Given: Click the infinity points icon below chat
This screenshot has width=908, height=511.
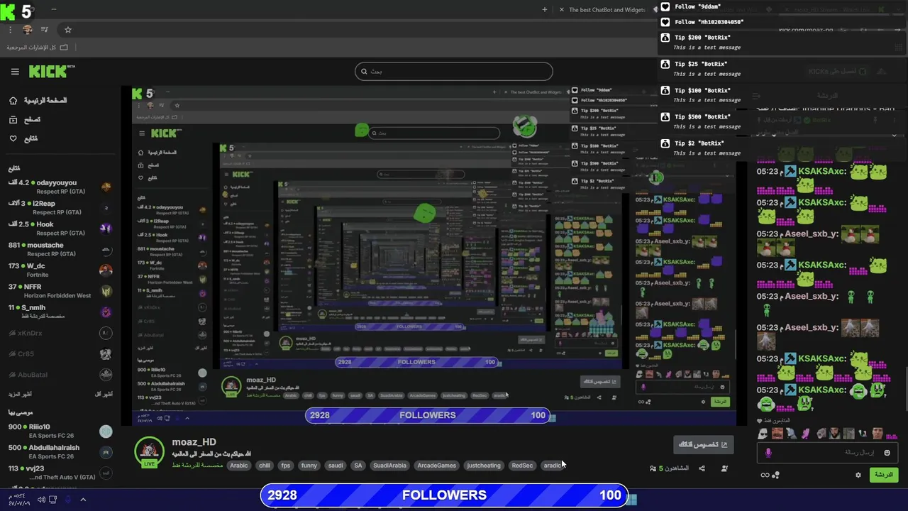Looking at the screenshot, I should tap(765, 476).
